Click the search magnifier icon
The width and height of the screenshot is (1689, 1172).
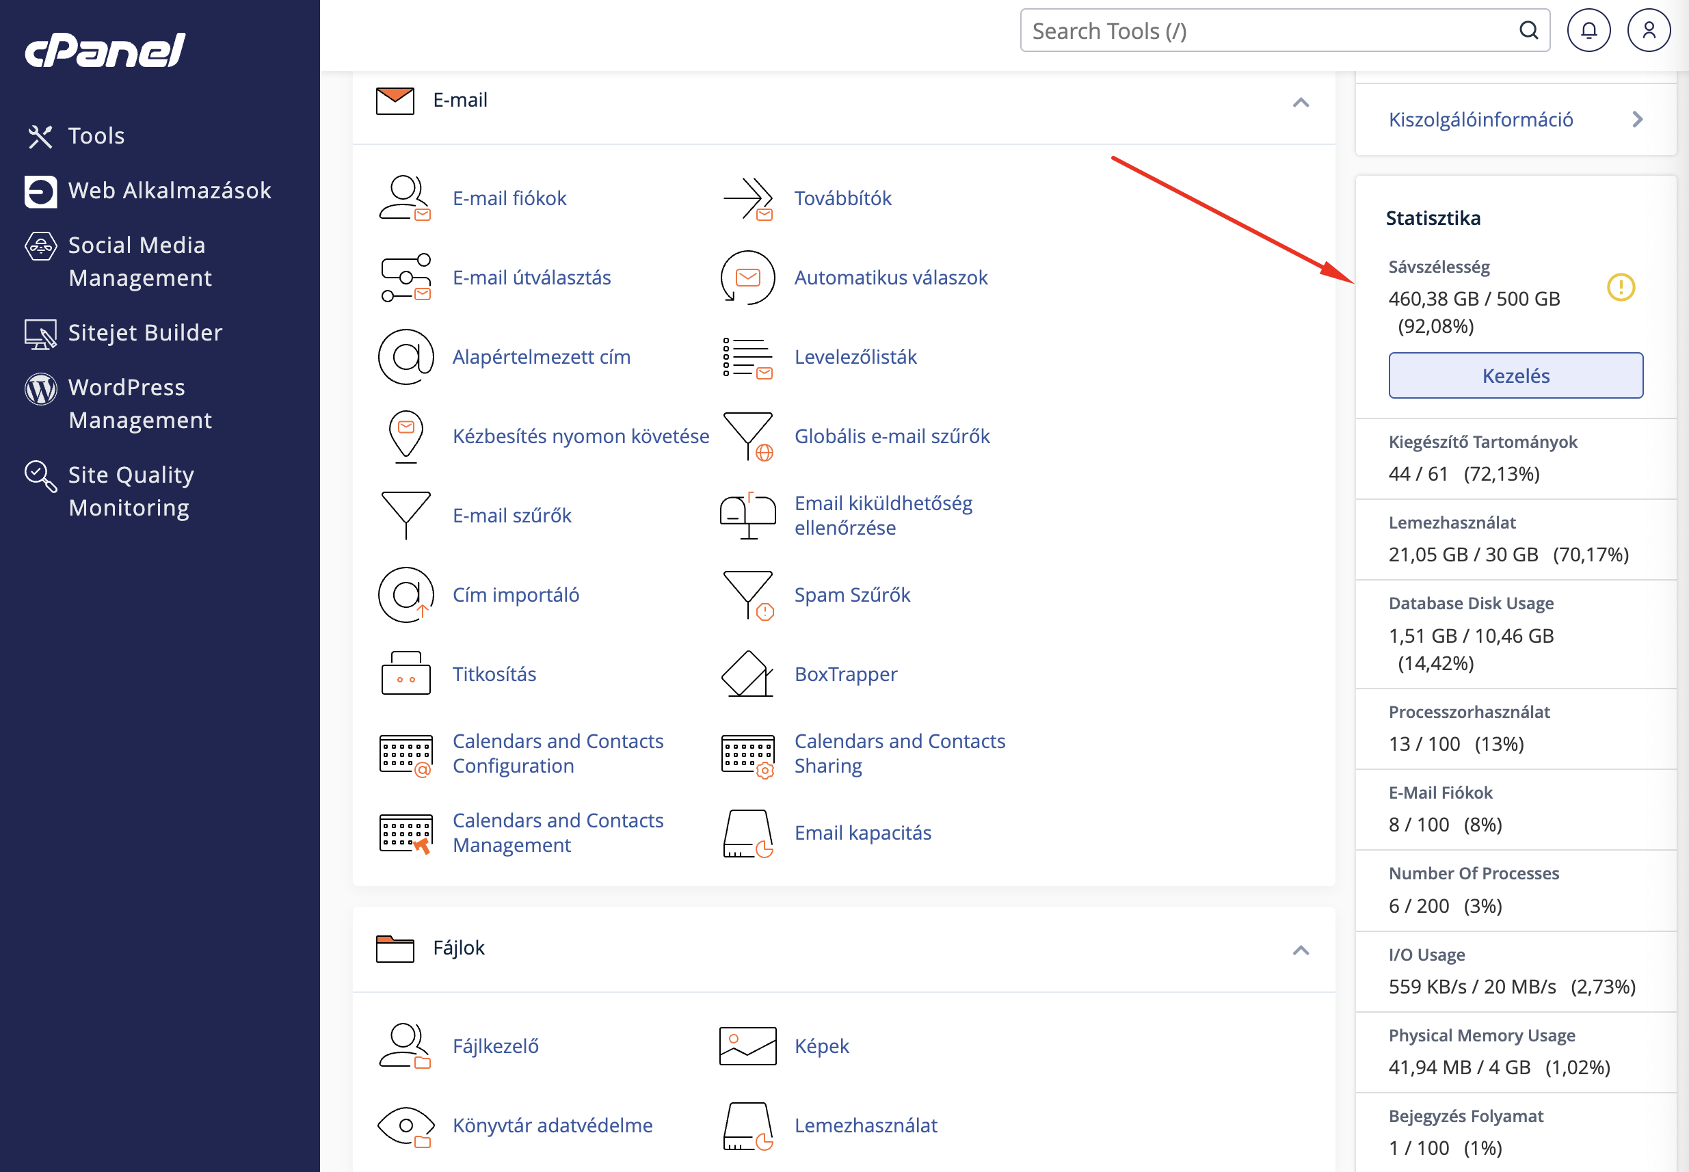coord(1528,30)
